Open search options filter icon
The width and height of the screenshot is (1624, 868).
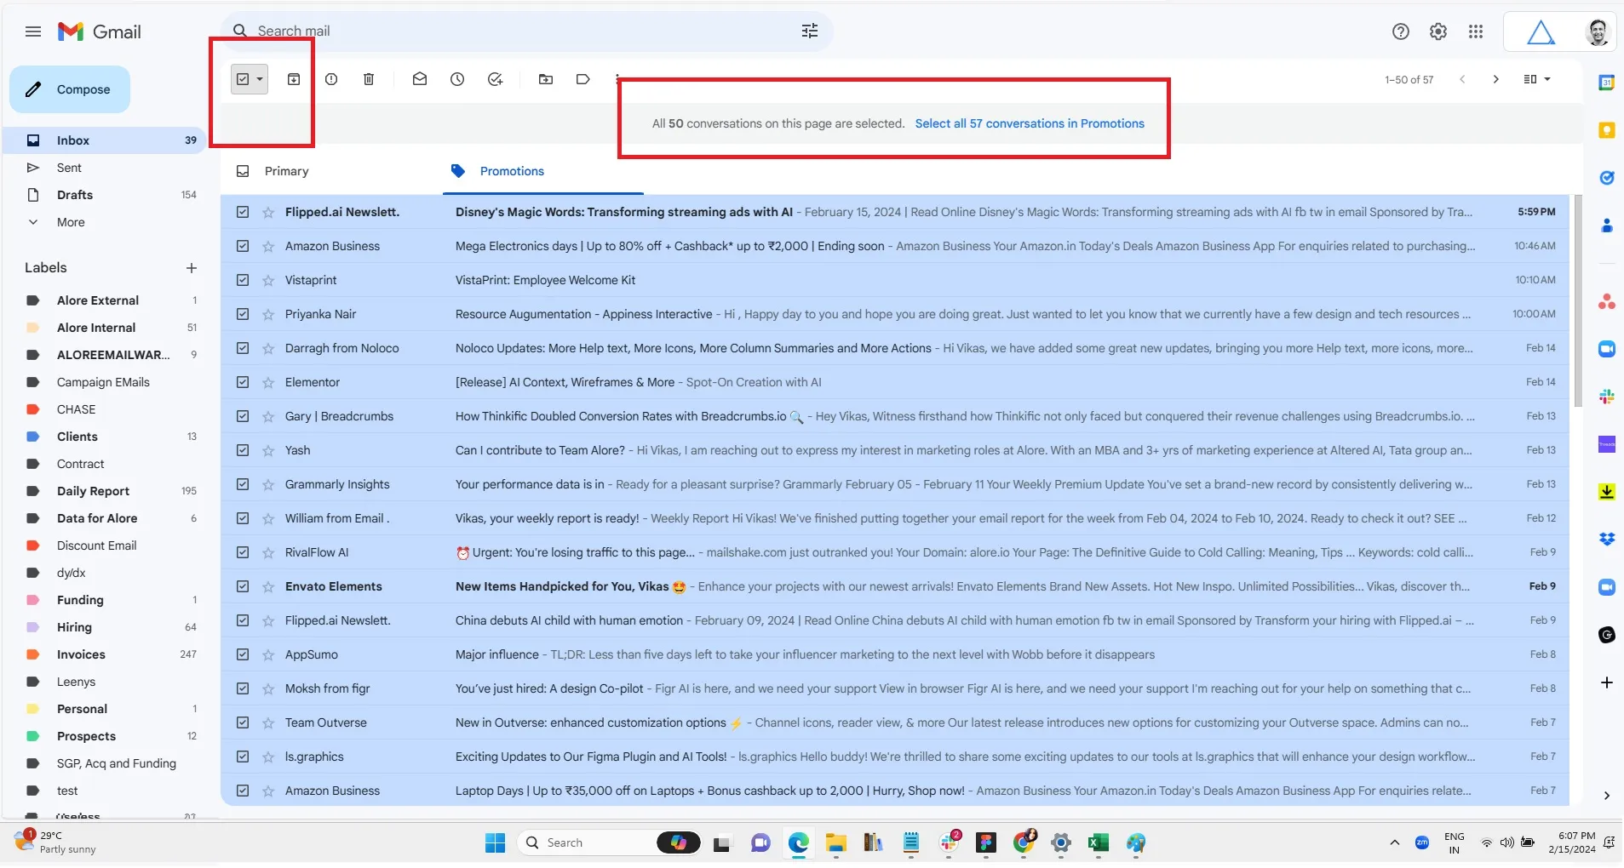(x=810, y=31)
